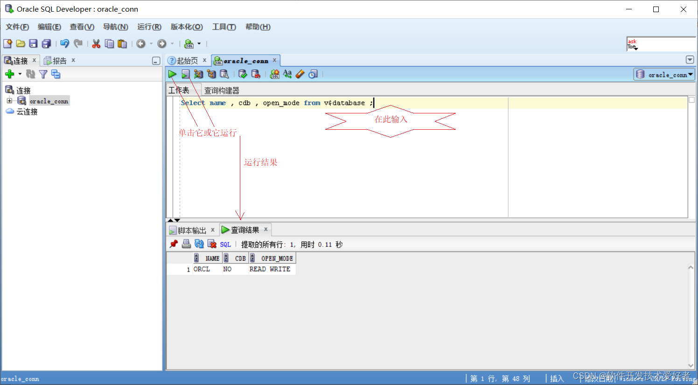
Task: Clear the worksheet with eraser icon
Action: (300, 74)
